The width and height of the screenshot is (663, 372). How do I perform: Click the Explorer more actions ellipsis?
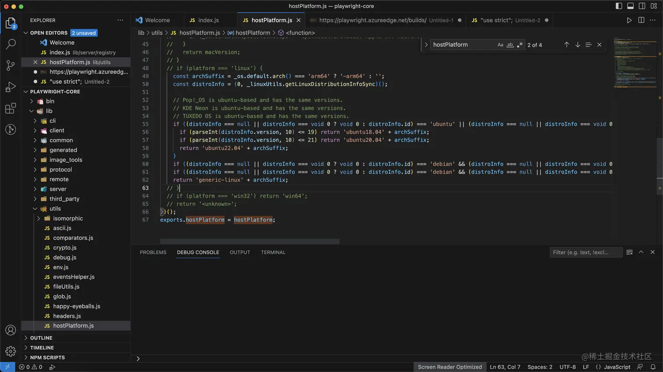[120, 20]
